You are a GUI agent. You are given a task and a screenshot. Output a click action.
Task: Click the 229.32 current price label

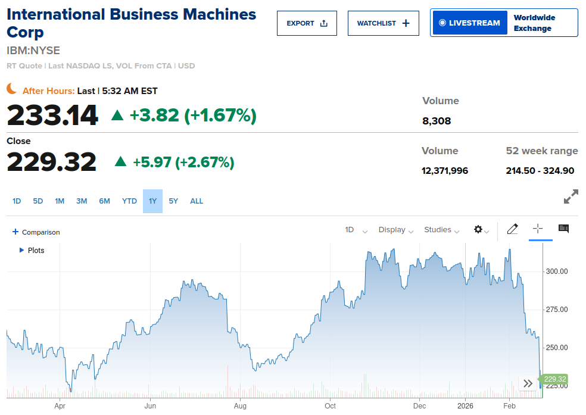pyautogui.click(x=553, y=379)
